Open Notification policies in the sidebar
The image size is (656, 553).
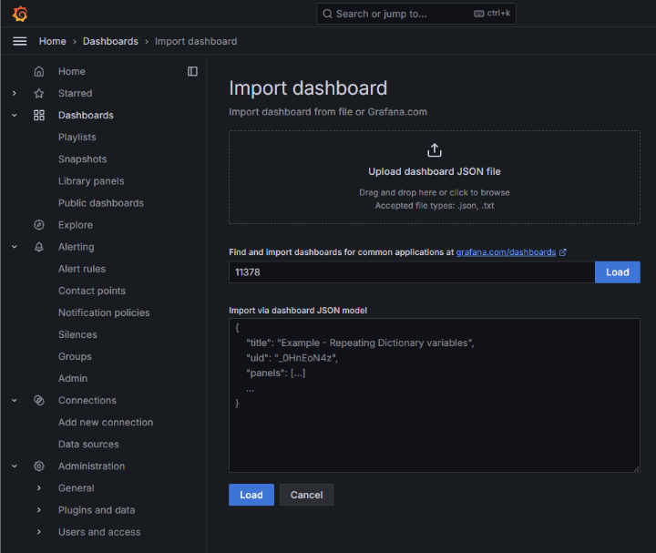coord(104,312)
